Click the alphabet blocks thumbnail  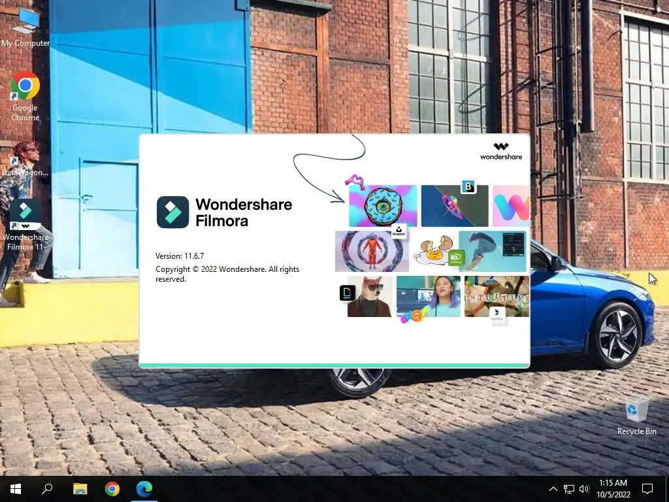497,296
